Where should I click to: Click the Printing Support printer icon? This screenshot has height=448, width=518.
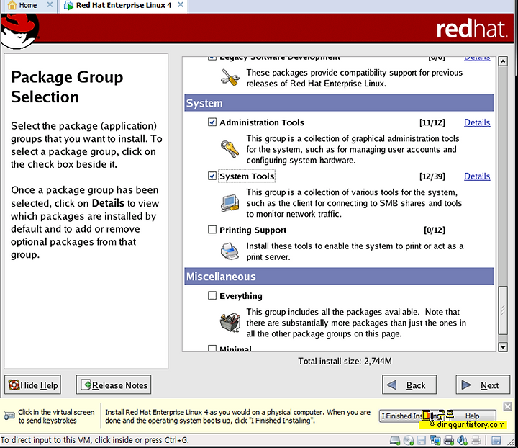(230, 251)
